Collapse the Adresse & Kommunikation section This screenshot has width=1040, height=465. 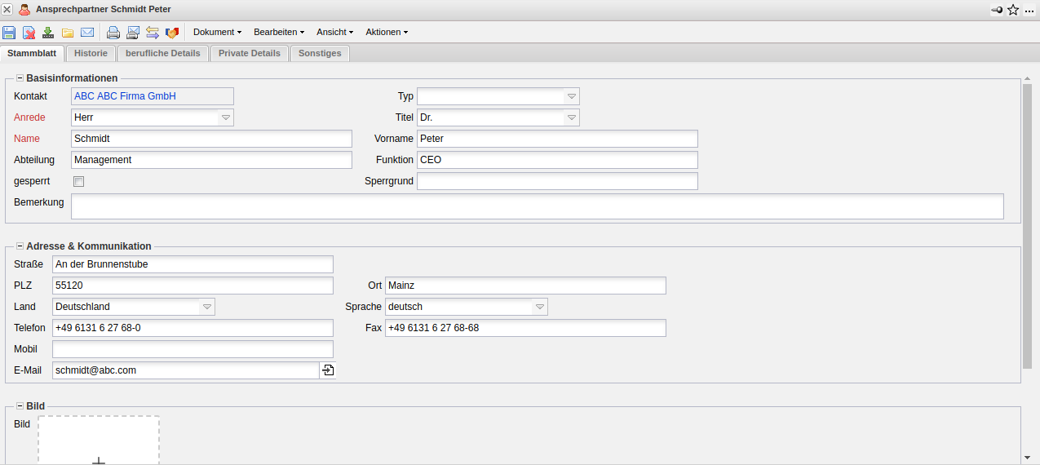coord(20,246)
